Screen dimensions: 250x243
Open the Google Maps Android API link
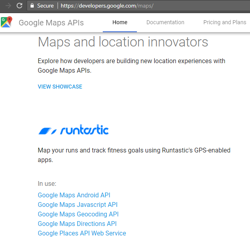tap(74, 195)
